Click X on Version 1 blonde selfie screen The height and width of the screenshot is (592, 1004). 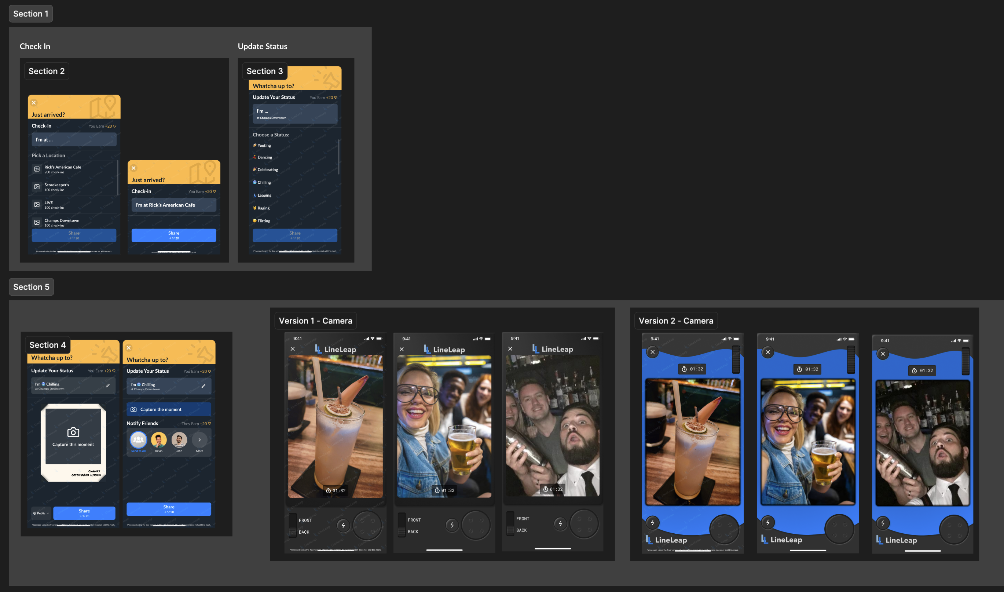402,350
